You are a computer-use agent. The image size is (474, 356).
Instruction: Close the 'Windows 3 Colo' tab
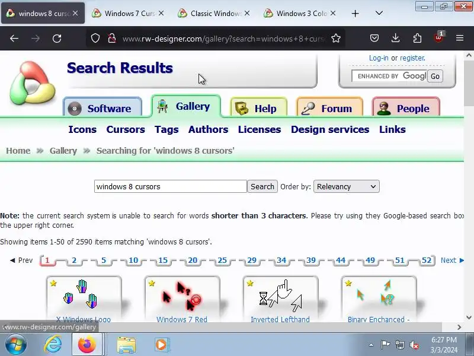(333, 13)
